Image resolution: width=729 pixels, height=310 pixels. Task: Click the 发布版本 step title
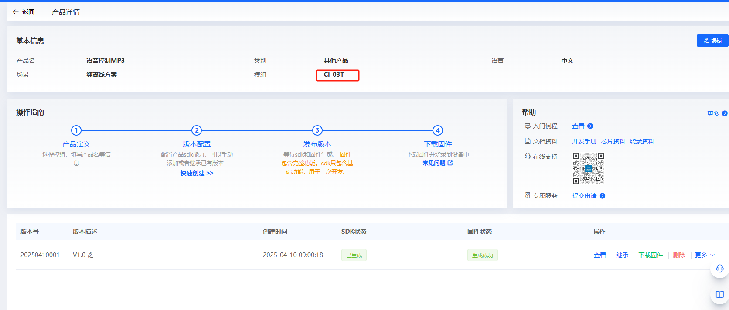[x=317, y=144]
